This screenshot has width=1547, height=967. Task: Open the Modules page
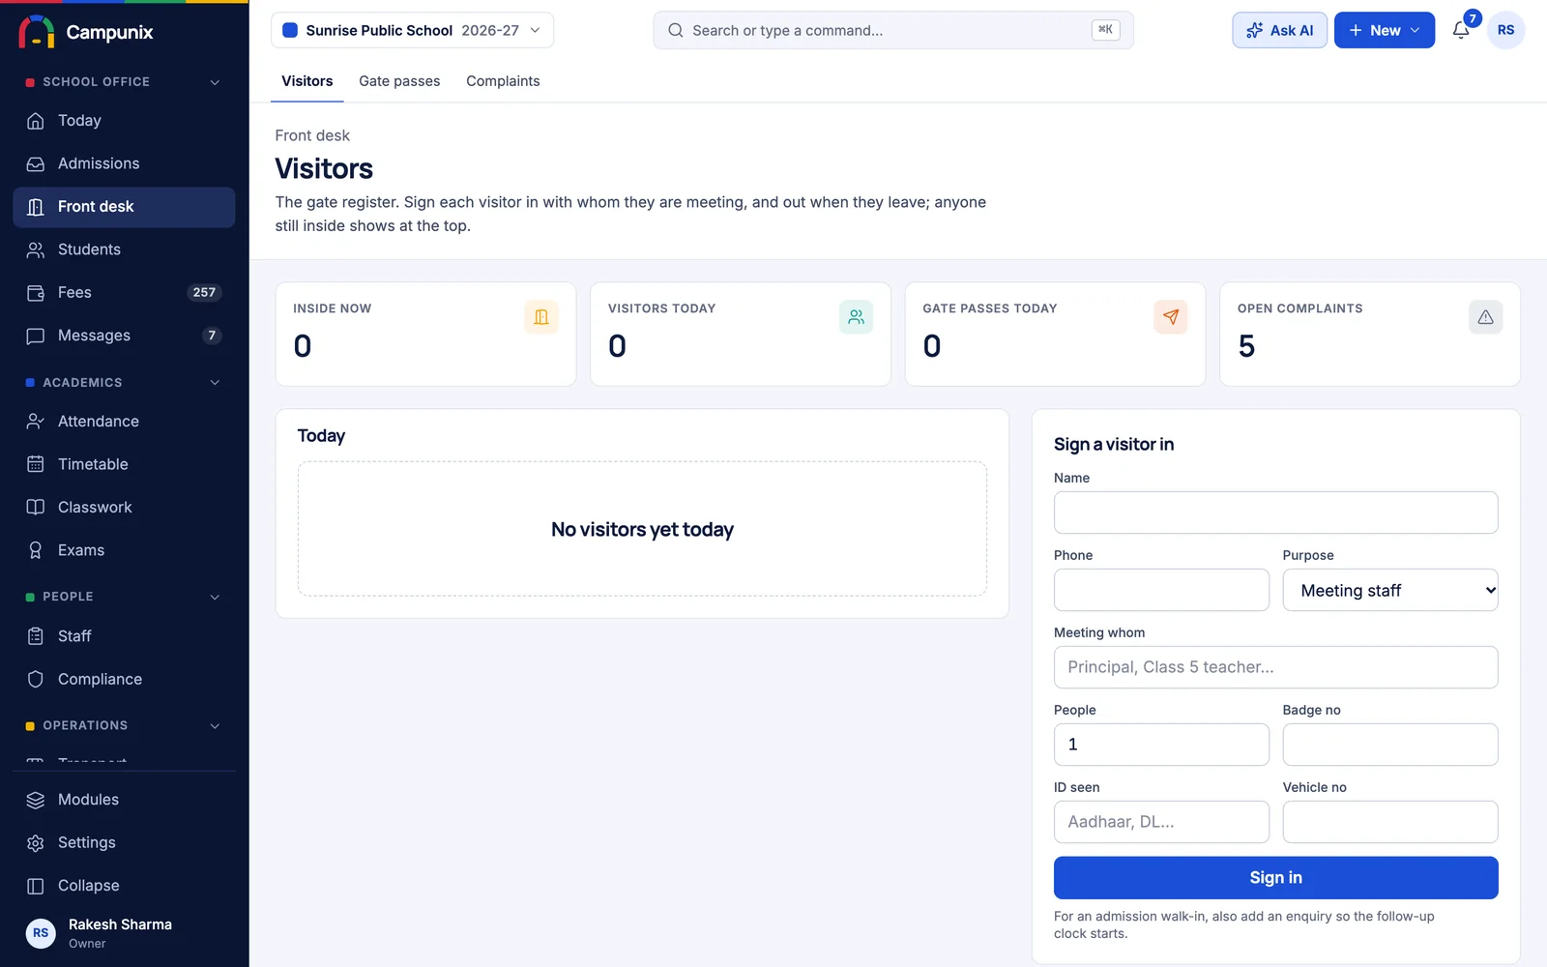(x=124, y=800)
